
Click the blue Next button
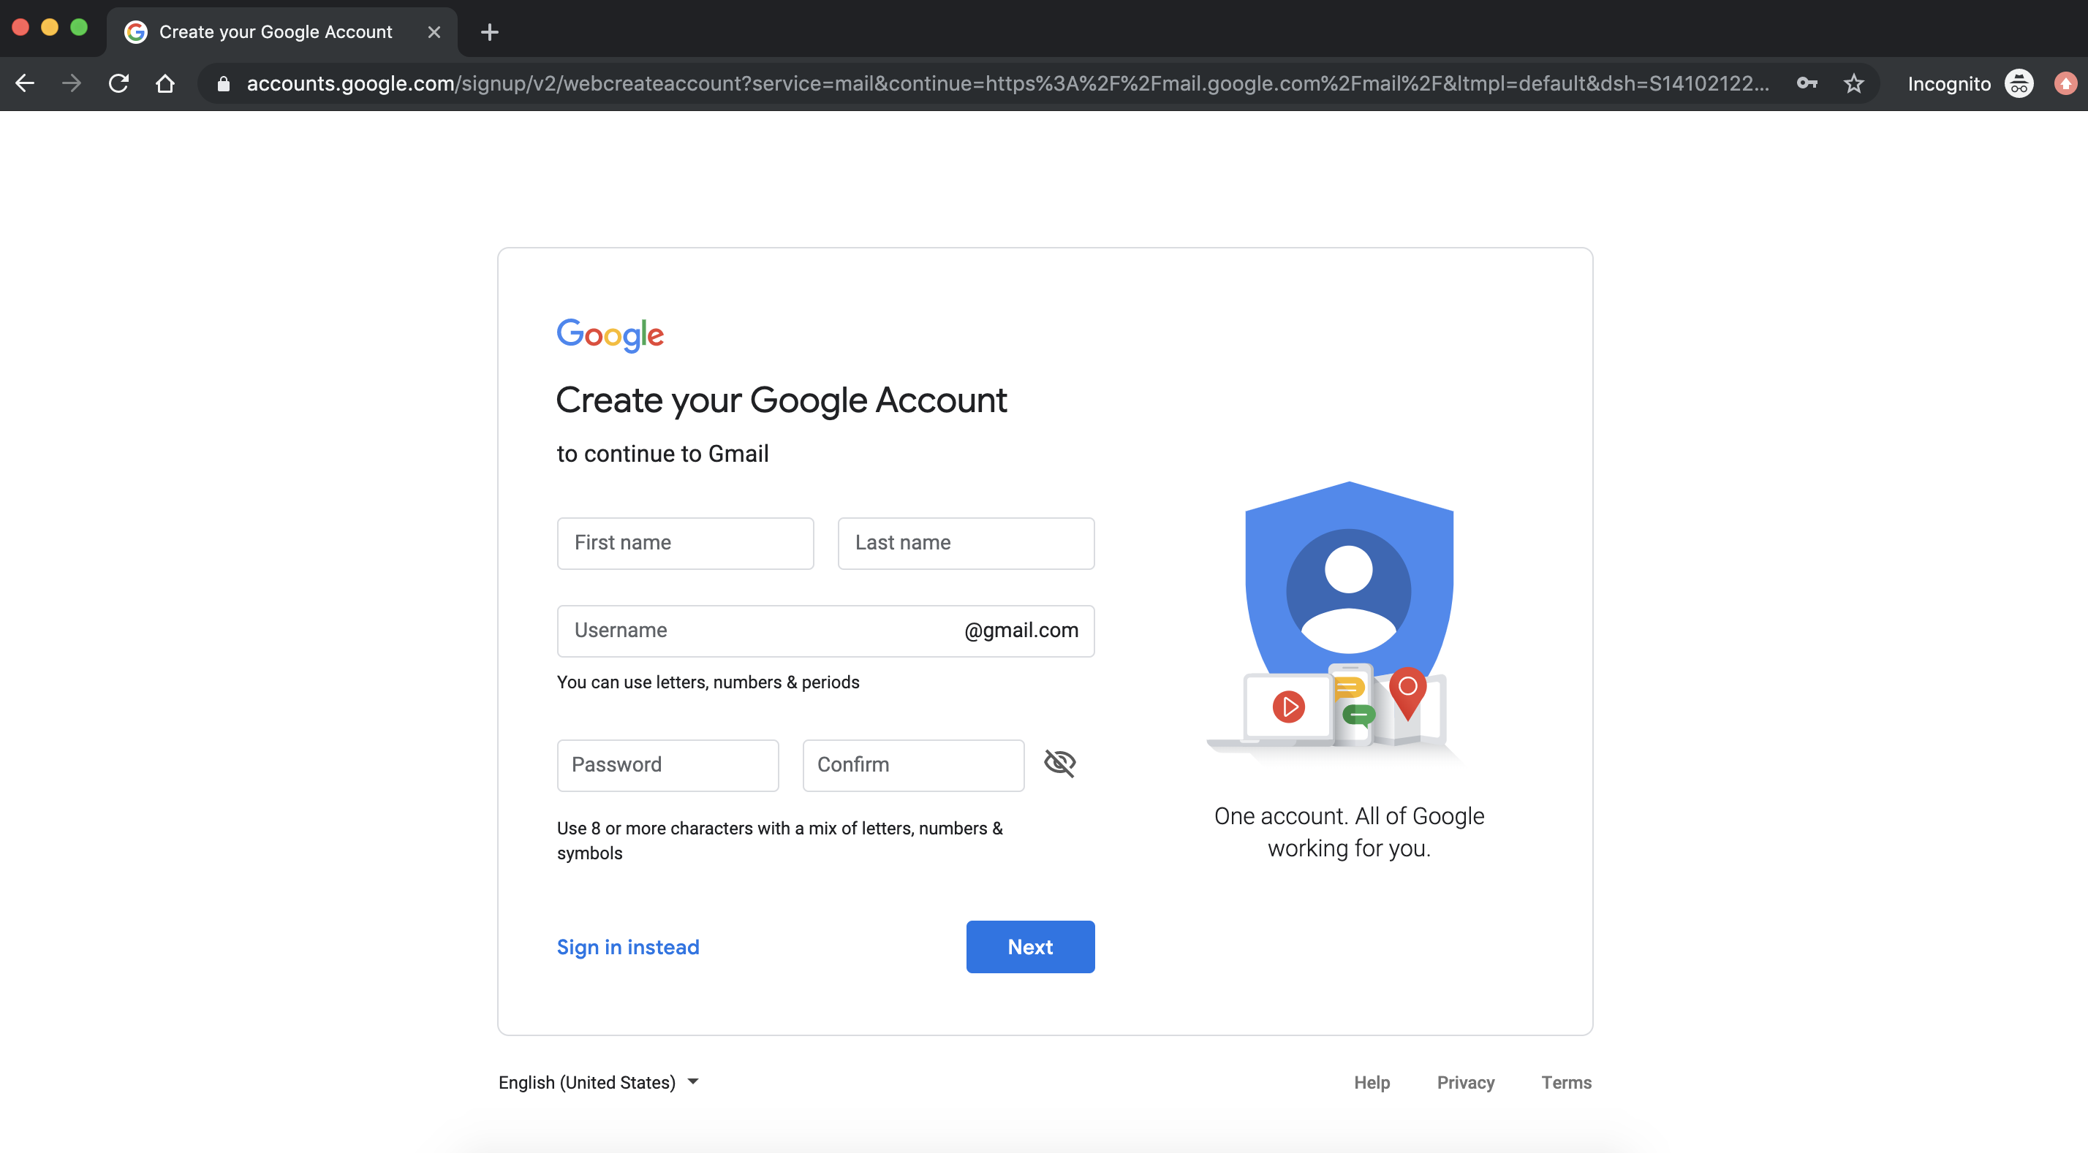[x=1030, y=947]
